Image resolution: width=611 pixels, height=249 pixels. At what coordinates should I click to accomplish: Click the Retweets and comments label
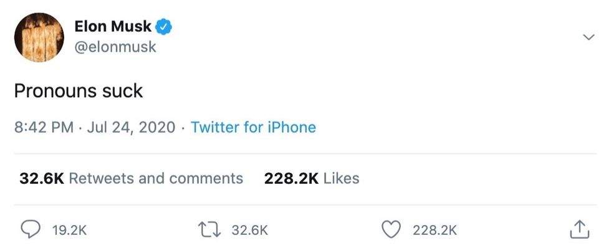(x=156, y=179)
